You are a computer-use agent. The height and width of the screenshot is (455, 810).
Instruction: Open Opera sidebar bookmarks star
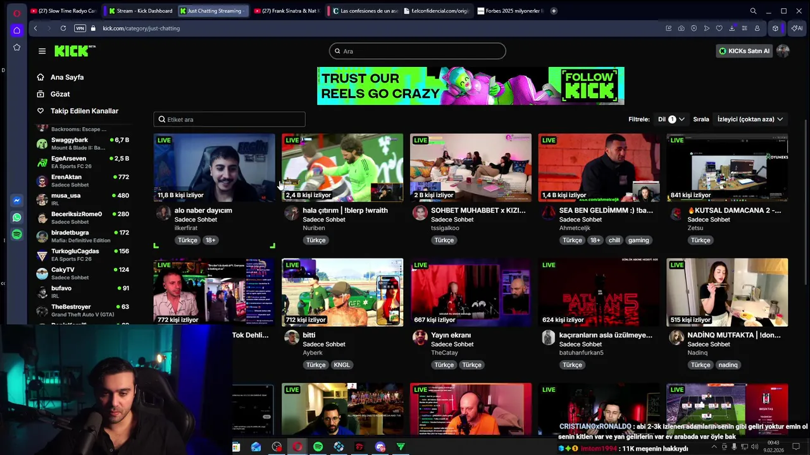point(16,47)
